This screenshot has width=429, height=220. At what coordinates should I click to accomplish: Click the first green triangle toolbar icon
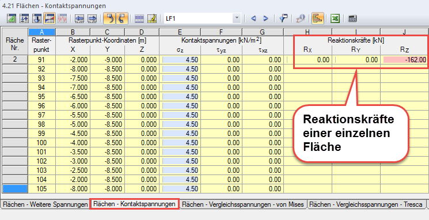click(12, 18)
